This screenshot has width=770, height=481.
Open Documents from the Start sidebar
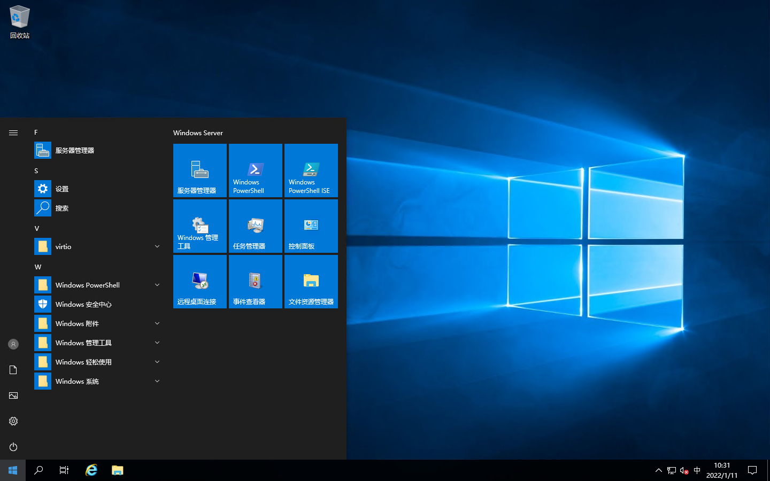(13, 370)
